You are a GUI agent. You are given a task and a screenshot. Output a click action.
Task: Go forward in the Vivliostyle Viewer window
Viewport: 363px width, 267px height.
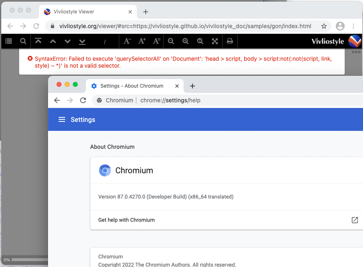(x=23, y=26)
